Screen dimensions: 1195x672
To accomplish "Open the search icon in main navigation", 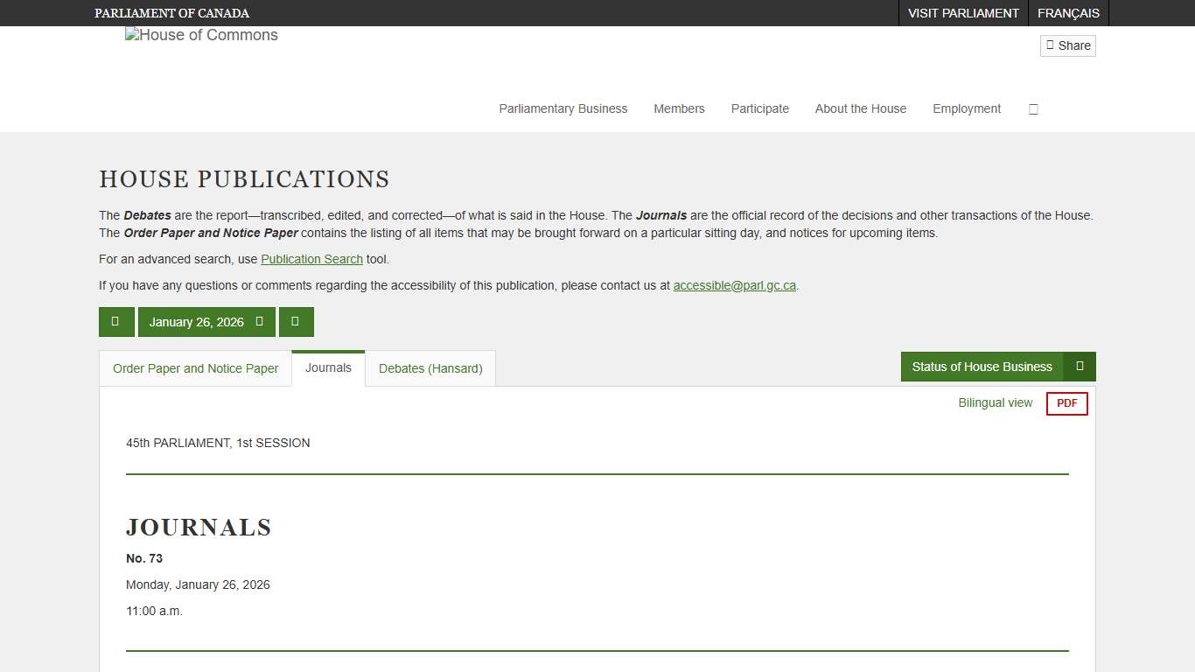I will 1033,109.
